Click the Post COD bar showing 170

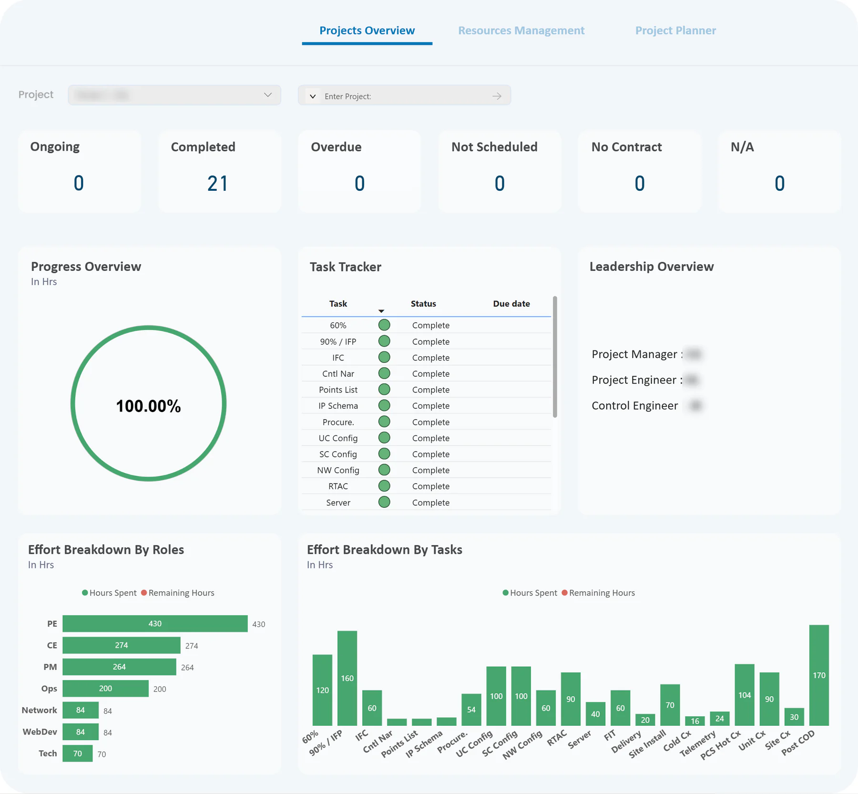click(819, 675)
